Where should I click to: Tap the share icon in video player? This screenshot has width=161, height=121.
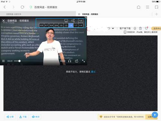(73, 21)
